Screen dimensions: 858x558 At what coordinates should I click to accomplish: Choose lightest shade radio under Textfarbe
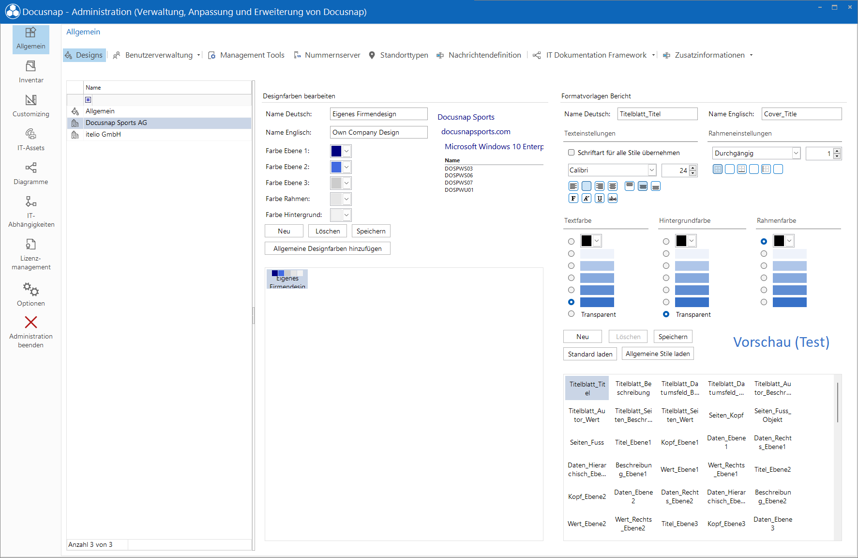tap(572, 253)
